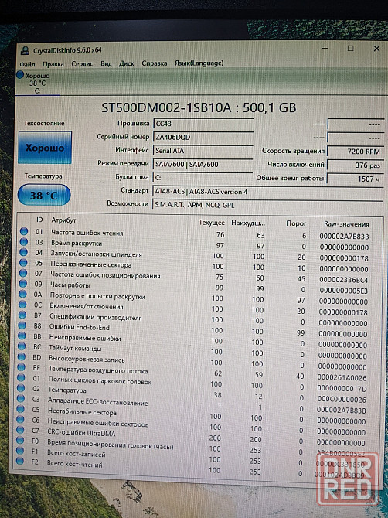Click status circle for Частота ошибок чтения
This screenshot has height=518, width=388.
(x=24, y=231)
